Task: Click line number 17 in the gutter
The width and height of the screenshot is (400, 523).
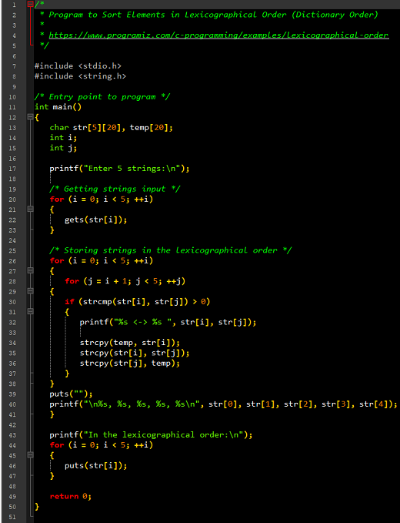Action: tap(12, 169)
